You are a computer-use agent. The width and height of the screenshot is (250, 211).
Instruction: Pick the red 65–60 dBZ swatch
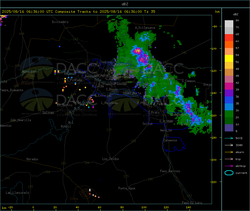click(229, 37)
